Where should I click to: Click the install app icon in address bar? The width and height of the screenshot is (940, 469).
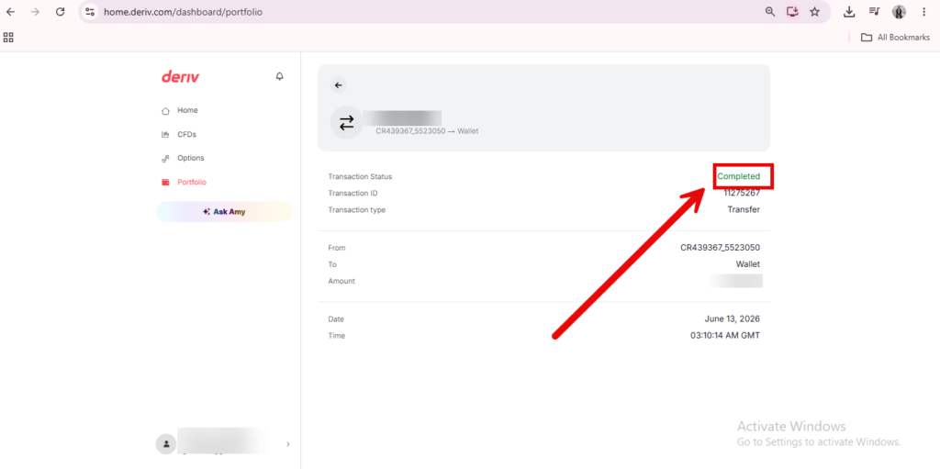(x=792, y=11)
